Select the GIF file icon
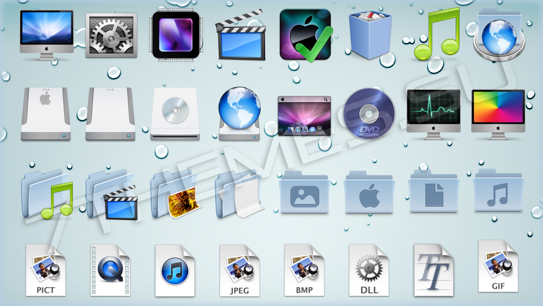The width and height of the screenshot is (543, 306). point(499,266)
